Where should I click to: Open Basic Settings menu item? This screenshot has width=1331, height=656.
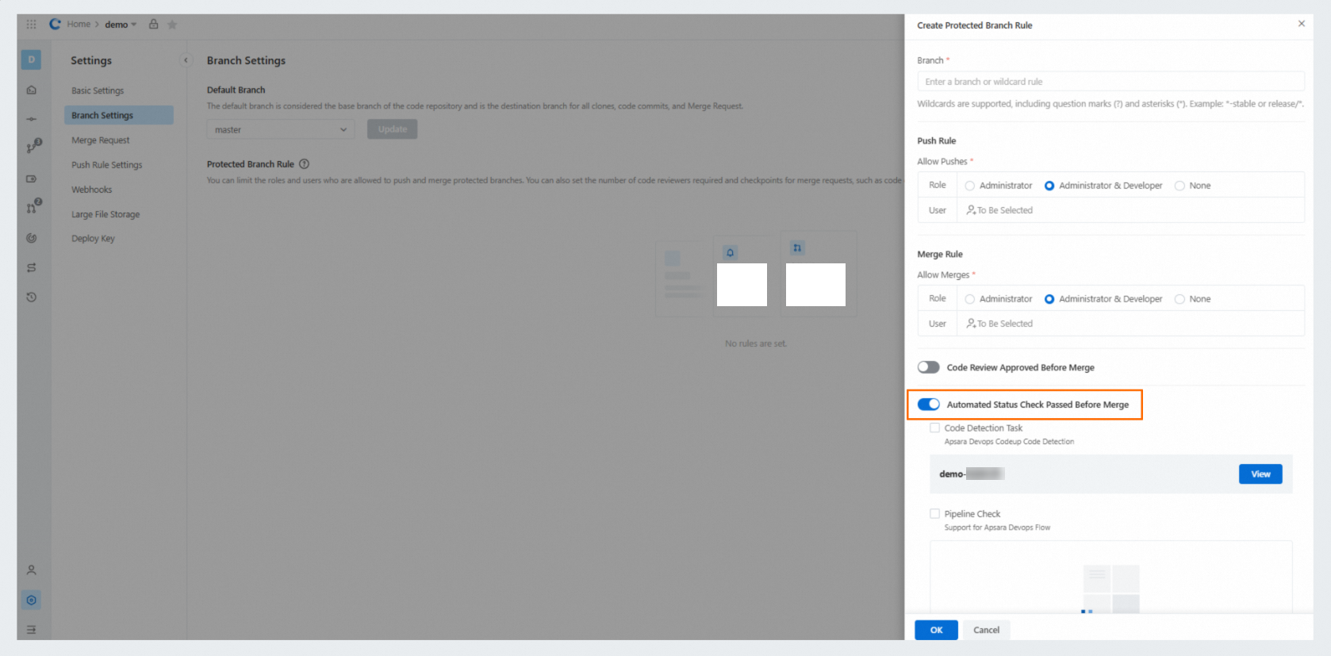pos(119,90)
